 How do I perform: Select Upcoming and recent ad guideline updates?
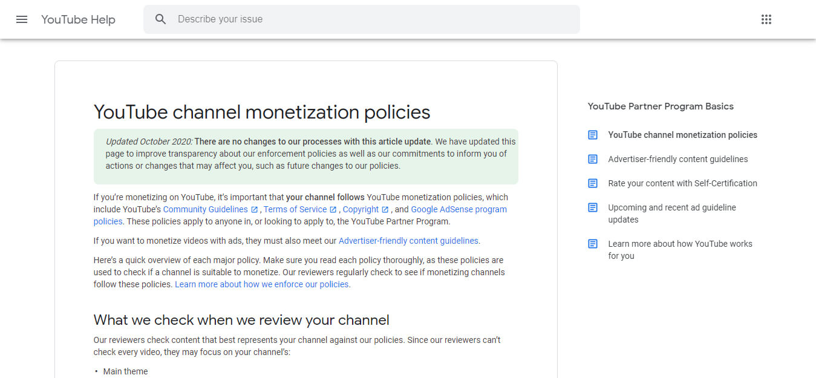pyautogui.click(x=672, y=213)
